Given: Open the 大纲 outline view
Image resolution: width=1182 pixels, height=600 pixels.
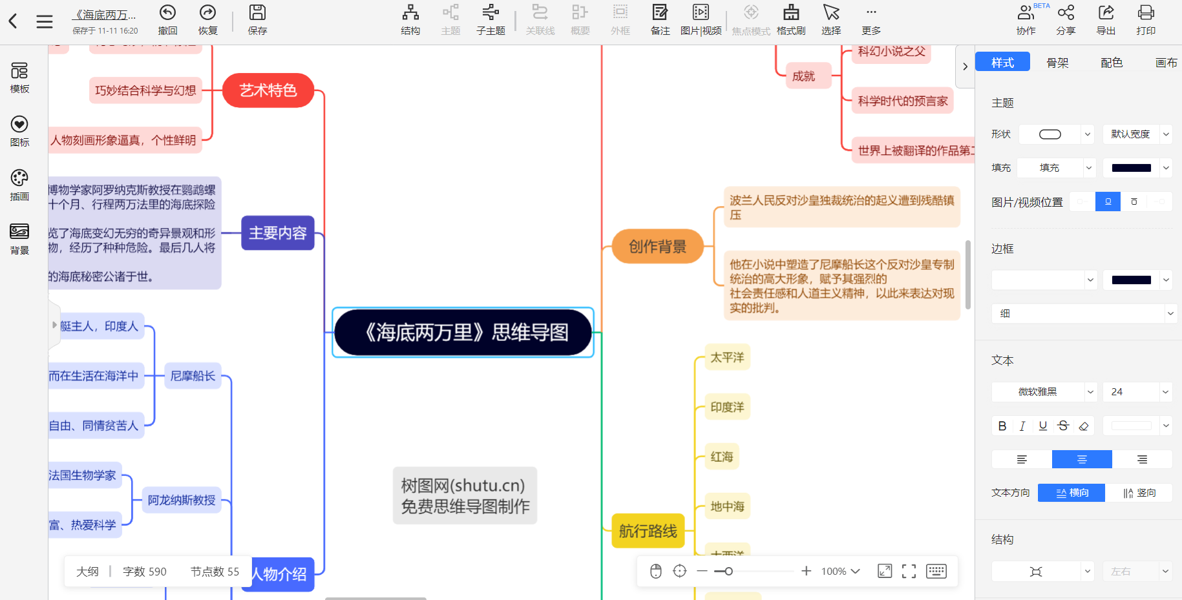Looking at the screenshot, I should tap(89, 571).
